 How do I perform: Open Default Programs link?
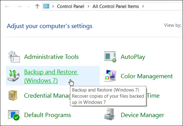(48, 115)
